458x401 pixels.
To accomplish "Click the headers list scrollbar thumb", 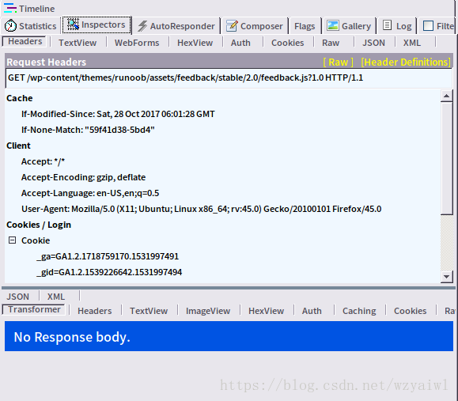I will (x=446, y=158).
